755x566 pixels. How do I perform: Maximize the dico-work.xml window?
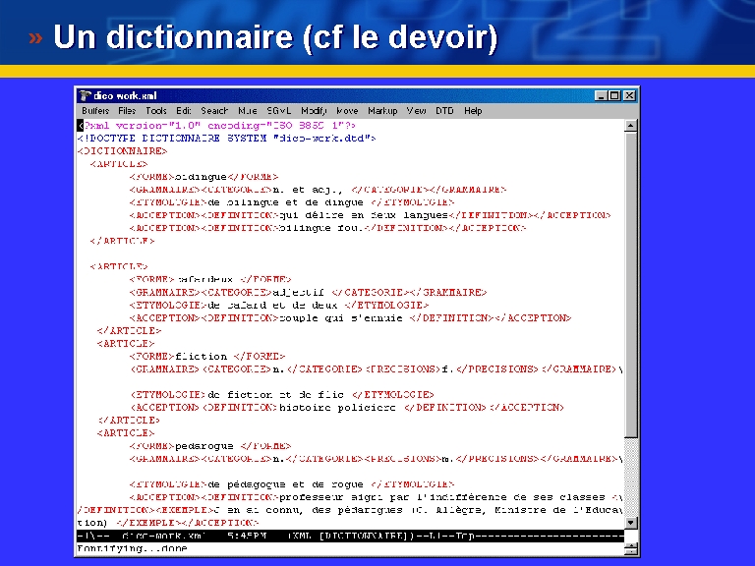click(615, 96)
